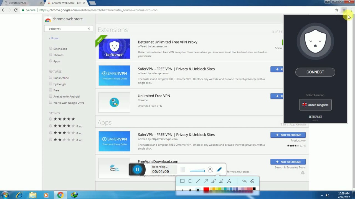Select the text annotation tool
The height and width of the screenshot is (199, 355).
click(229, 181)
